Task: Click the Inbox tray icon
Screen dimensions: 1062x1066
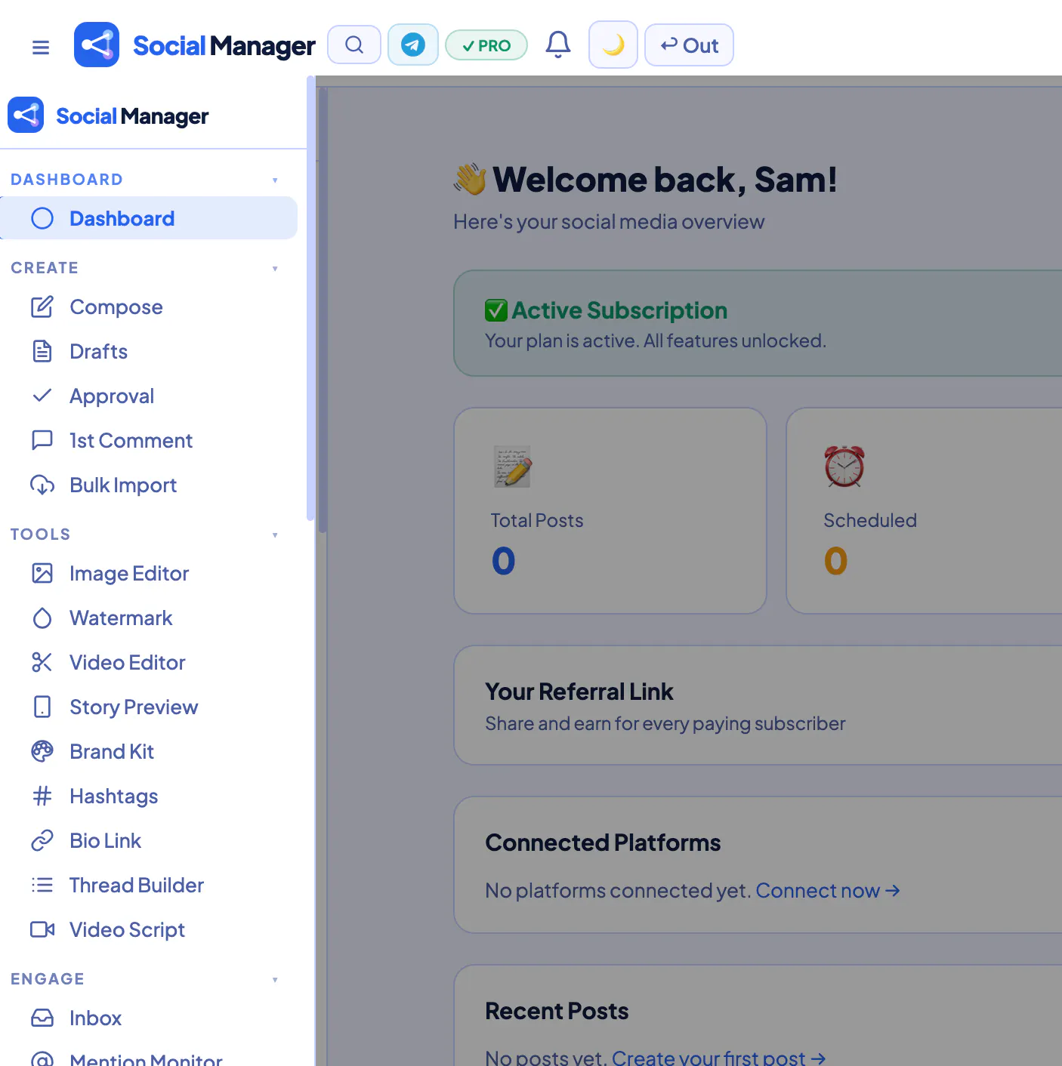Action: tap(42, 1018)
